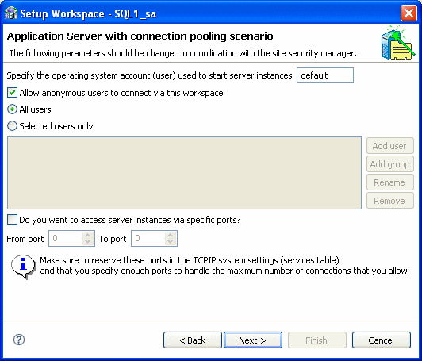Click the Next > button
This screenshot has width=422, height=361.
click(x=253, y=340)
